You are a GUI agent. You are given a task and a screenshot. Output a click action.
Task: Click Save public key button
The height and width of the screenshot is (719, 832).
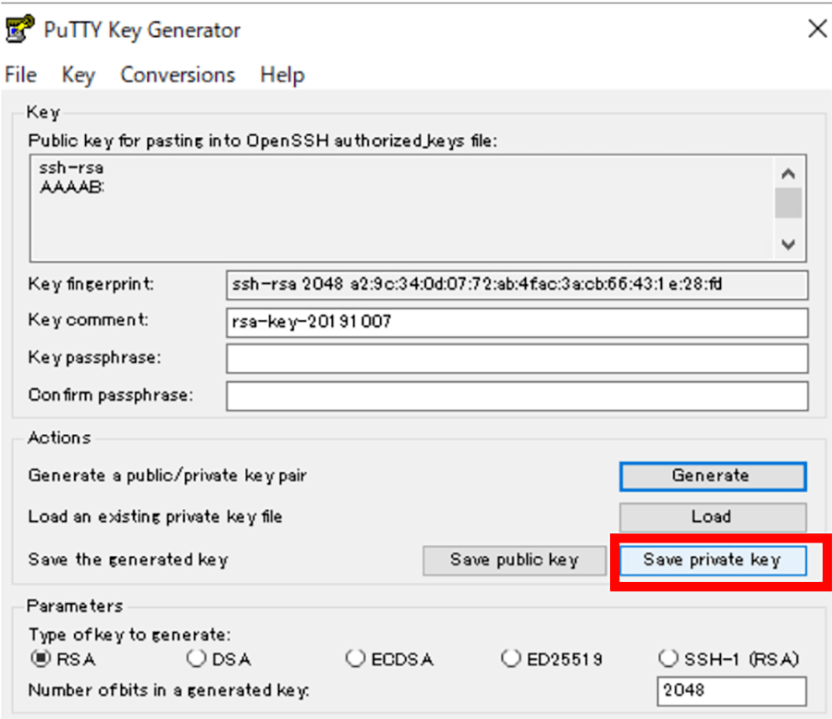pos(514,561)
